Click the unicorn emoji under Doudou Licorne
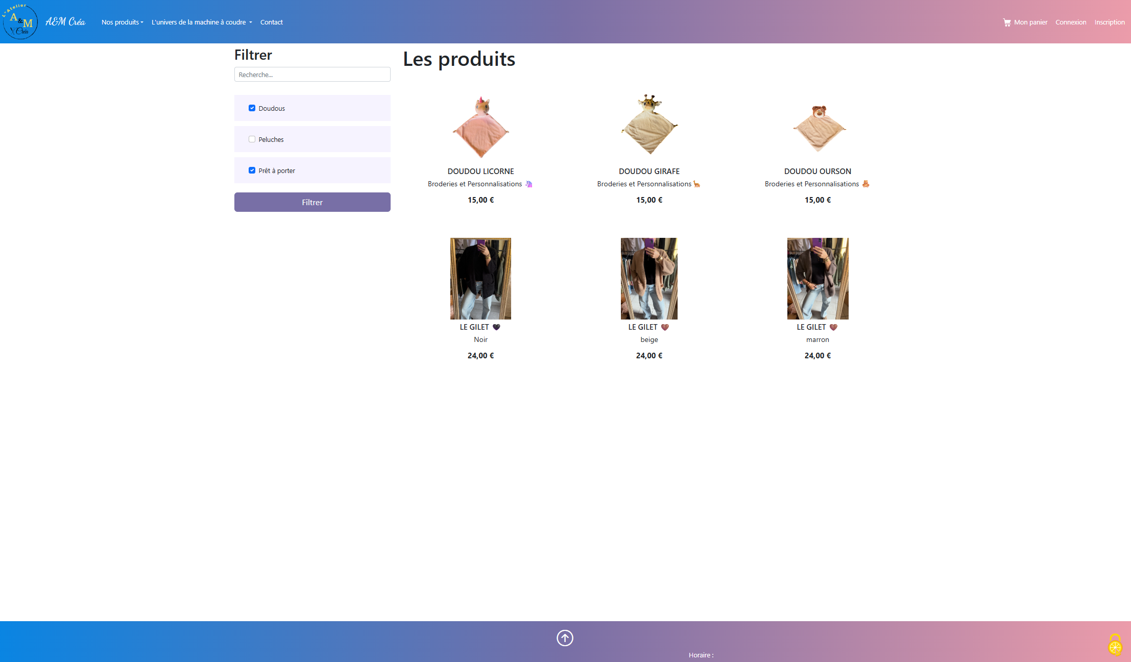The width and height of the screenshot is (1131, 662). pyautogui.click(x=529, y=184)
